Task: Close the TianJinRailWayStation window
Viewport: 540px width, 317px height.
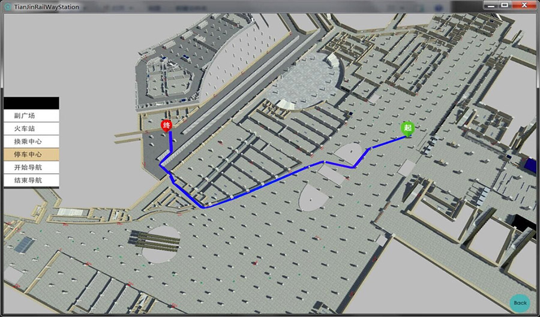Action: point(524,5)
